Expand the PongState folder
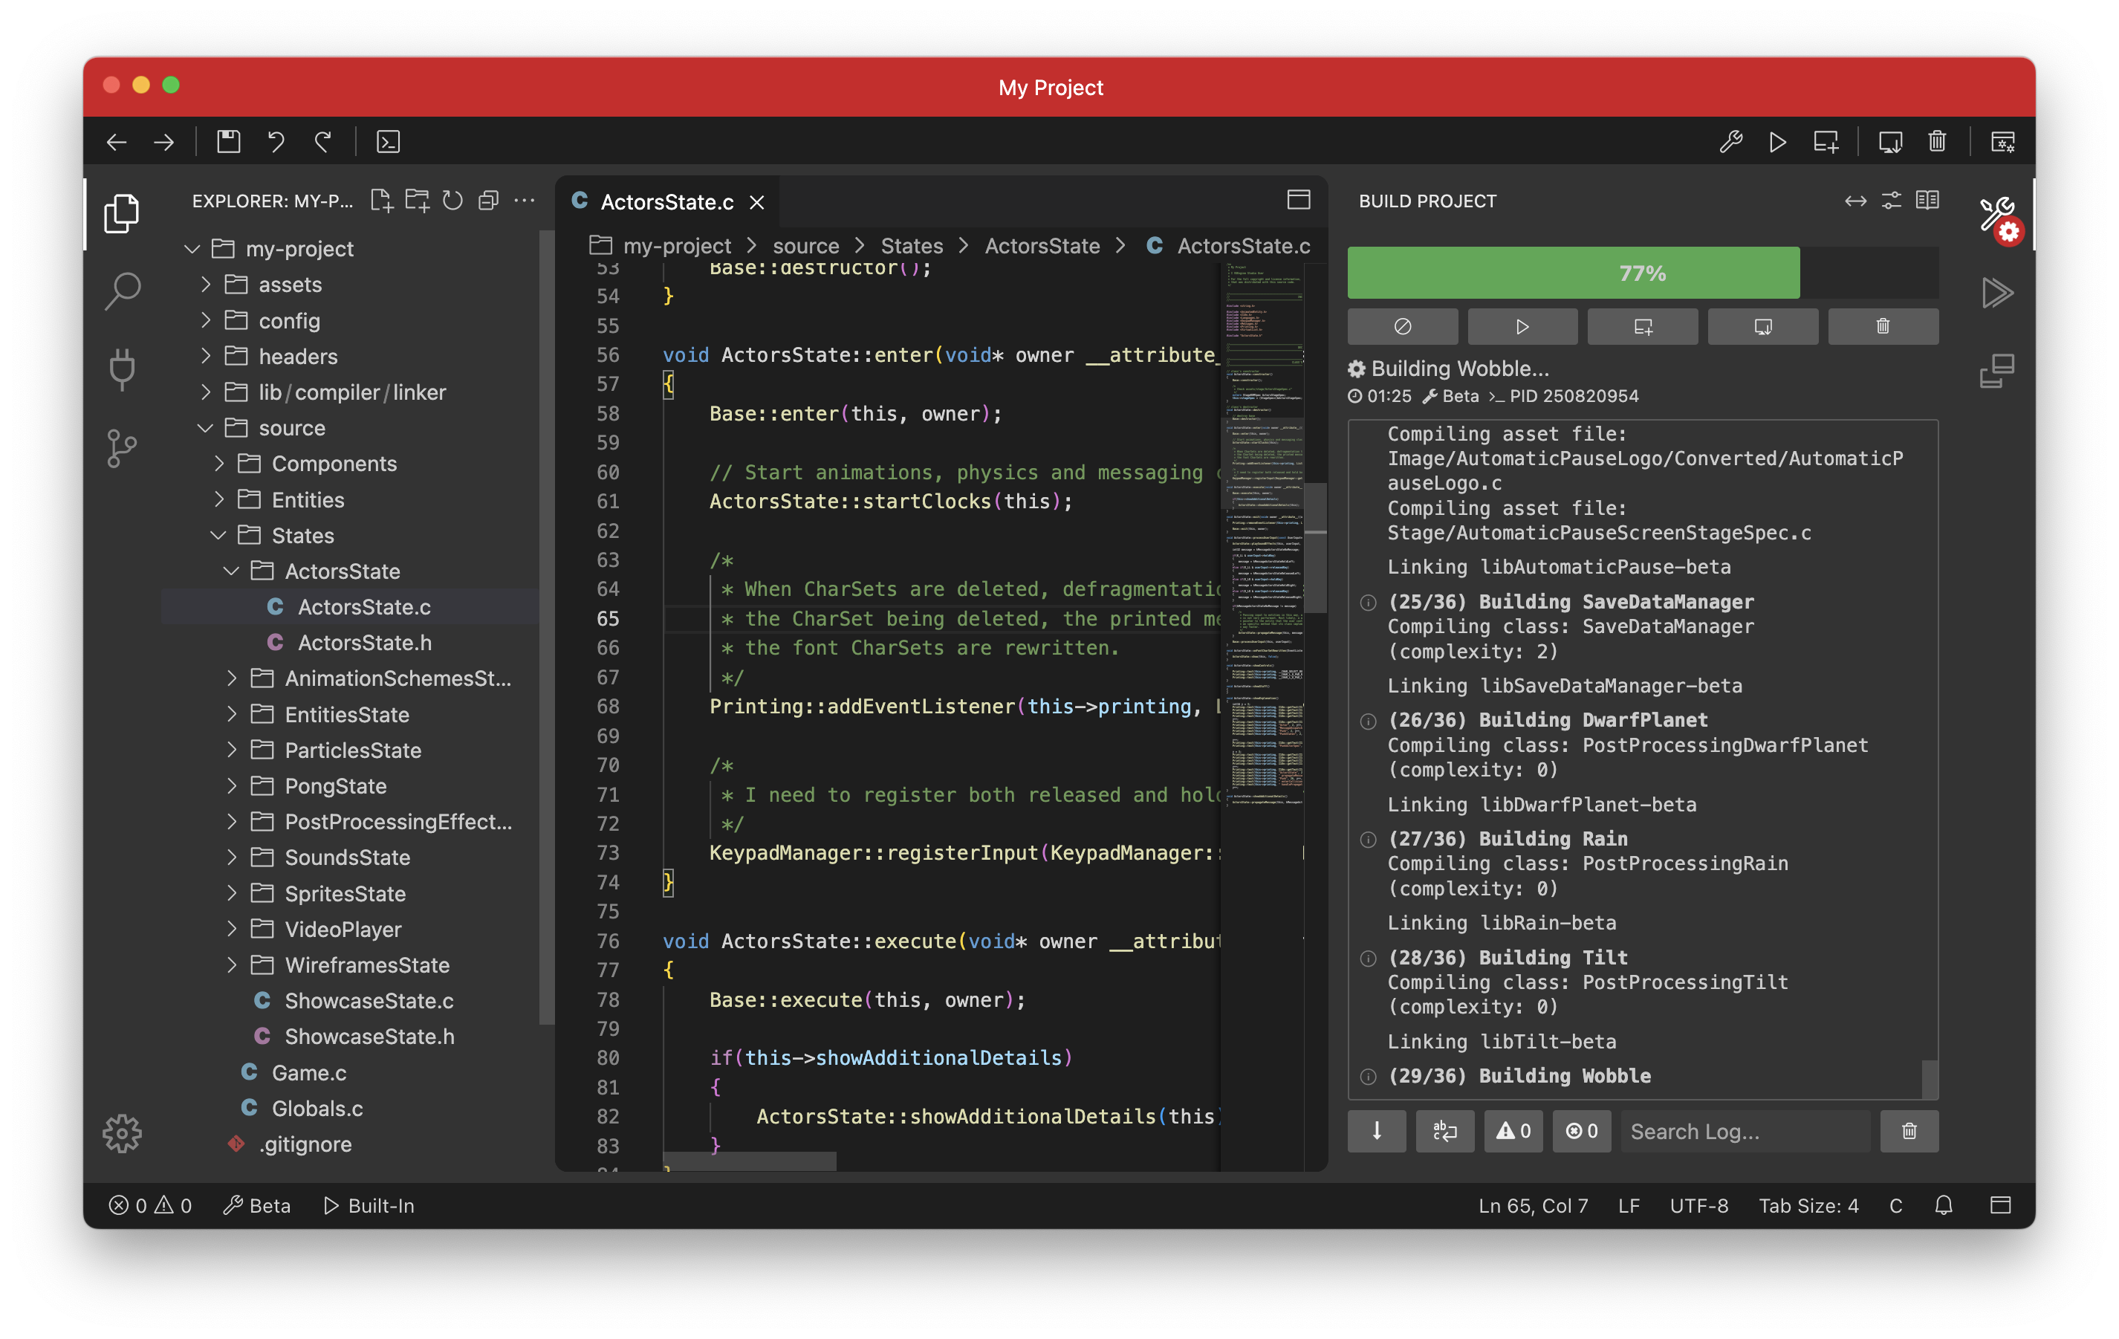Viewport: 2119px width, 1339px height. 335,786
